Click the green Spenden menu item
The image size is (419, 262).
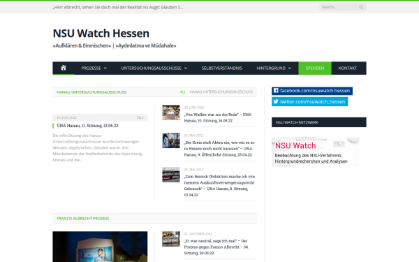315,68
